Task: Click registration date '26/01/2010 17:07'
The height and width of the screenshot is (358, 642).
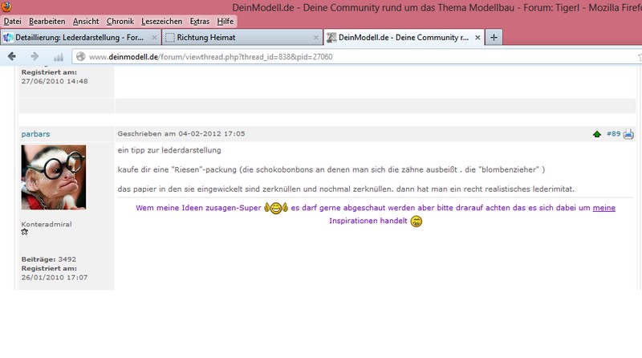Action: pos(55,277)
